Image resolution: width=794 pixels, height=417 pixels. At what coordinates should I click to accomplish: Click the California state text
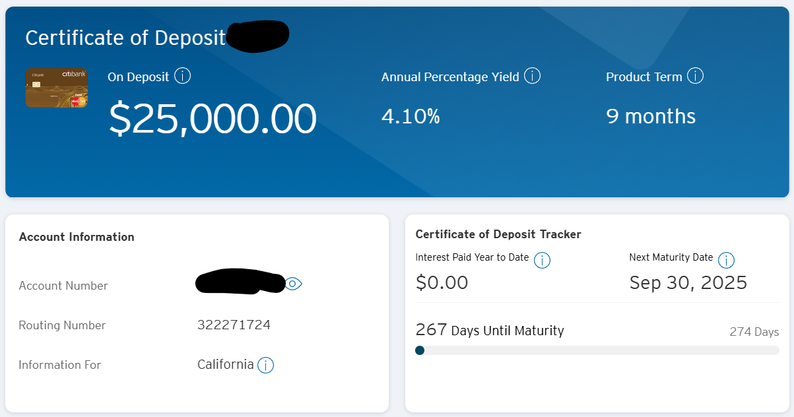225,364
